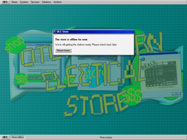Click the Return home button
This screenshot has height=140, width=187.
point(63,50)
